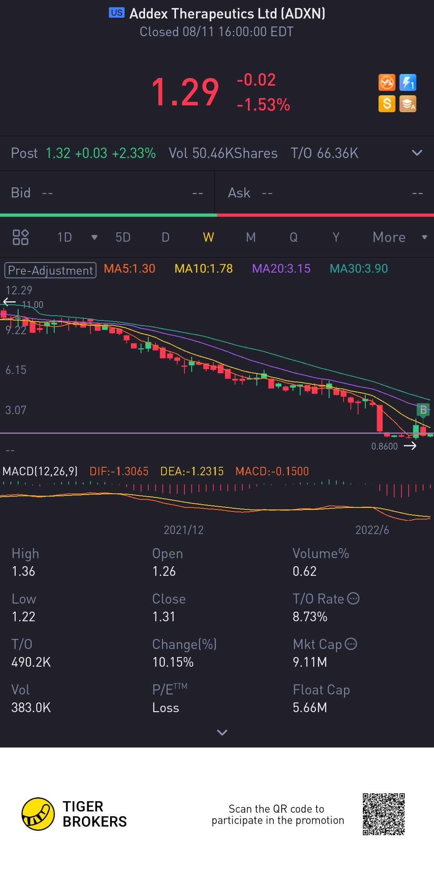Image resolution: width=434 pixels, height=881 pixels.
Task: Tap the Addex Therapeutics Ltd title
Action: coord(227,14)
